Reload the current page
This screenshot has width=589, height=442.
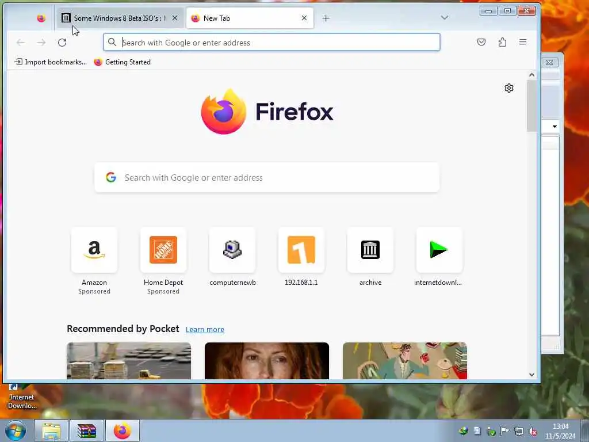click(62, 43)
